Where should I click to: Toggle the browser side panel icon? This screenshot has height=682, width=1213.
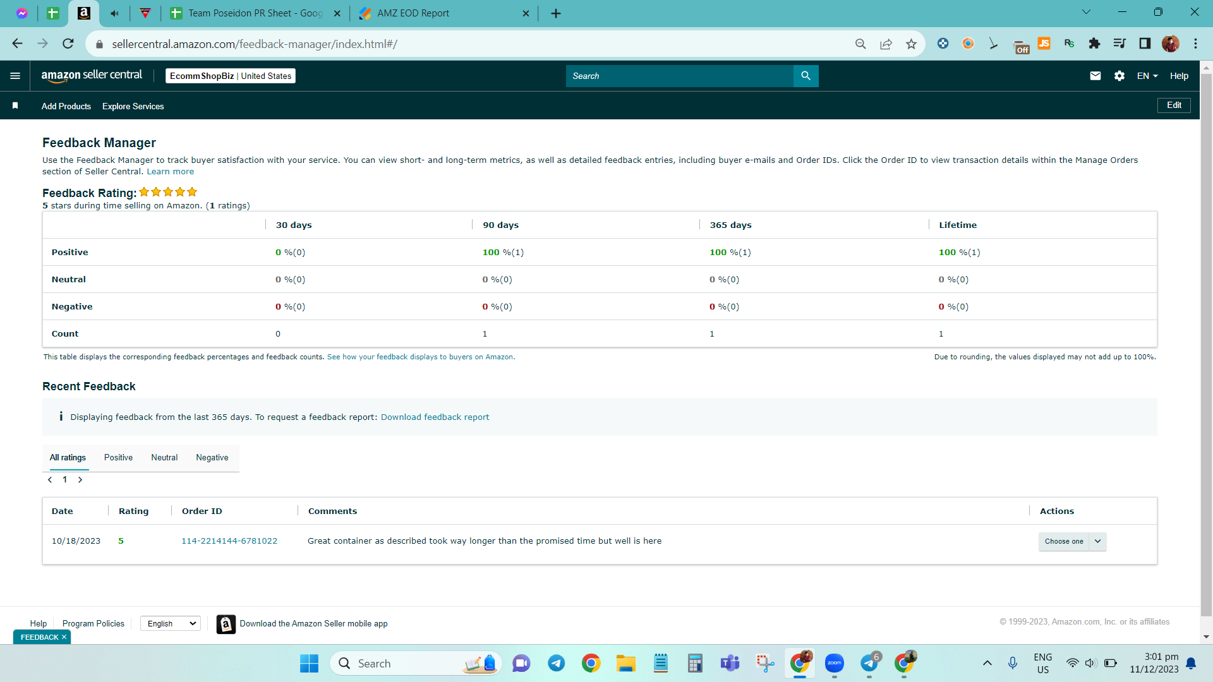[1145, 44]
